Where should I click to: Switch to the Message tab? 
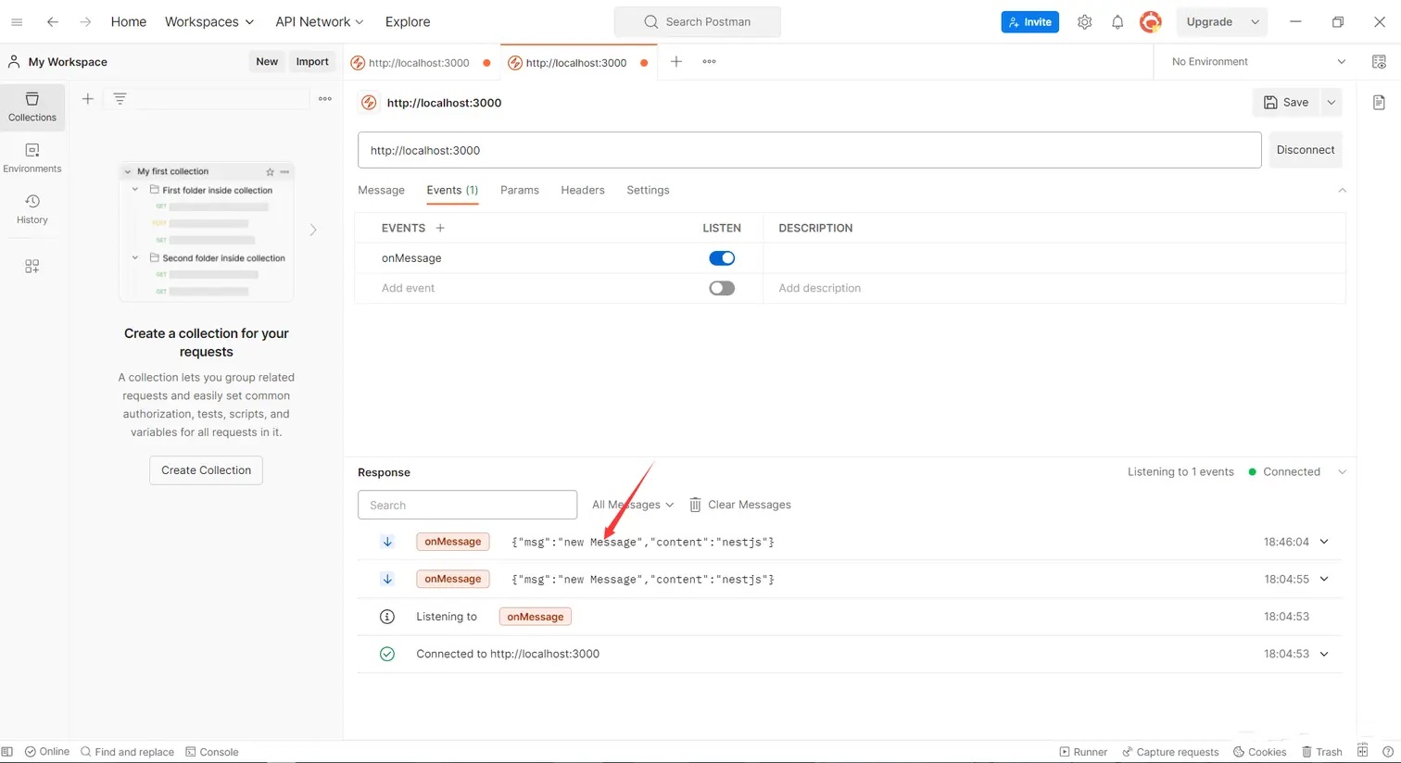coord(381,190)
